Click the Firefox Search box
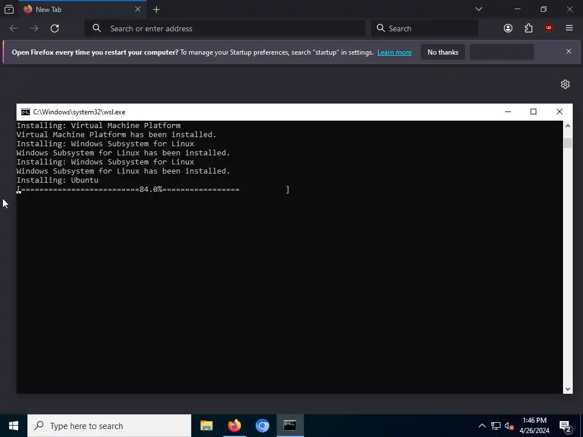583x437 pixels. tap(425, 28)
